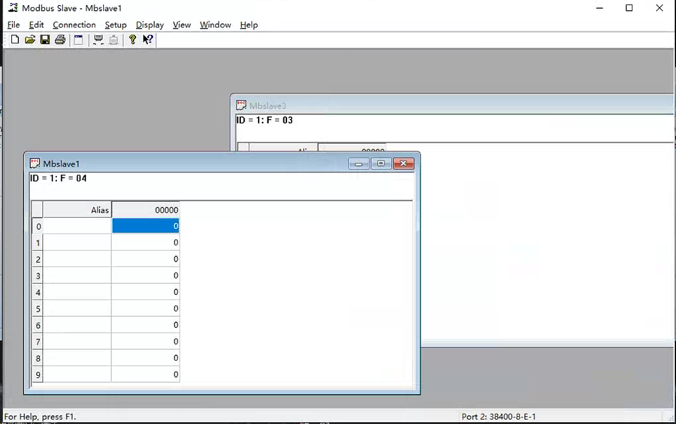676x424 pixels.
Task: Select the highlighted value cell in row 0
Action: pos(145,226)
